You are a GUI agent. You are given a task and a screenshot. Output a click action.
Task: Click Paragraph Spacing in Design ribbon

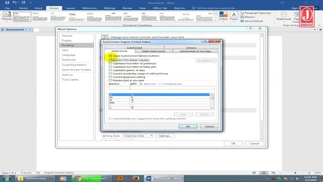(x=256, y=13)
